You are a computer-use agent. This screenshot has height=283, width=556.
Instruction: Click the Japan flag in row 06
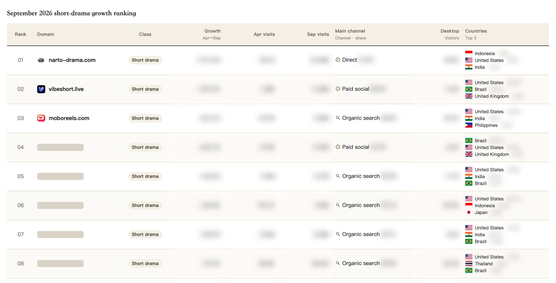point(469,212)
